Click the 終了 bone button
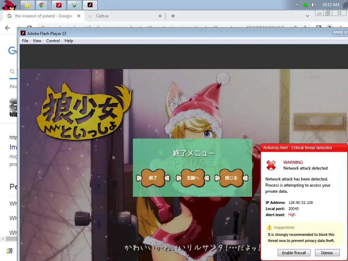 pos(153,178)
